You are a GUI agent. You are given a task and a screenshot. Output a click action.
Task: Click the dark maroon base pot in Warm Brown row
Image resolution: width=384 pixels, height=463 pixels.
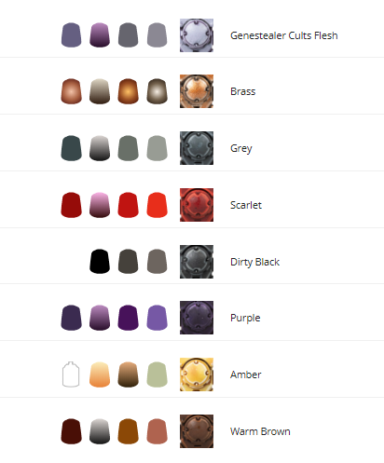71,431
